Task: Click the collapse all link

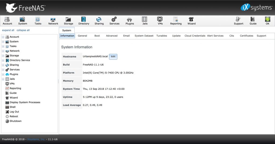Action: [23, 30]
